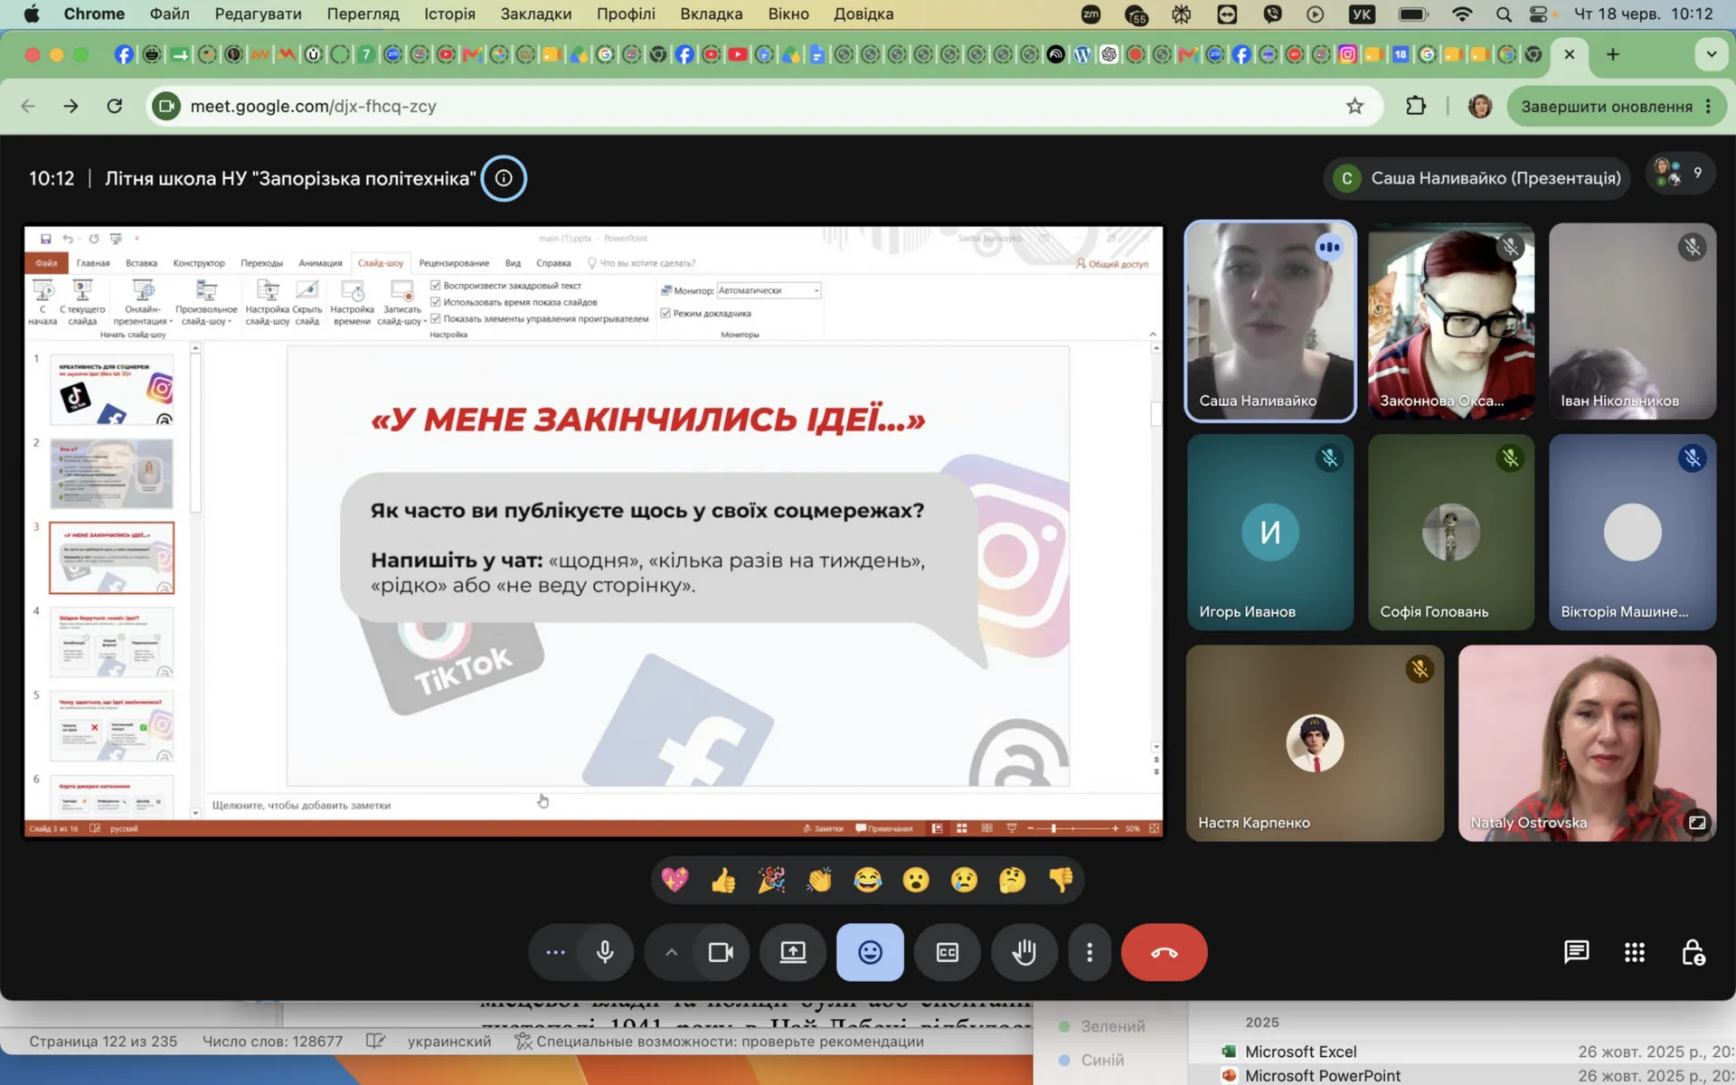Image resolution: width=1736 pixels, height=1085 pixels.
Task: Open participants list showing 9 people
Action: 1680,174
